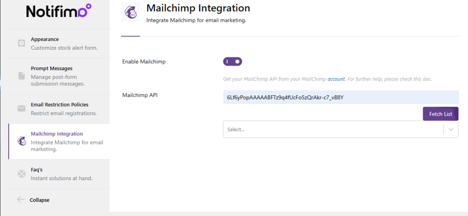Click 'Customize stock alert form.' description
The image size is (468, 216).
(x=64, y=47)
